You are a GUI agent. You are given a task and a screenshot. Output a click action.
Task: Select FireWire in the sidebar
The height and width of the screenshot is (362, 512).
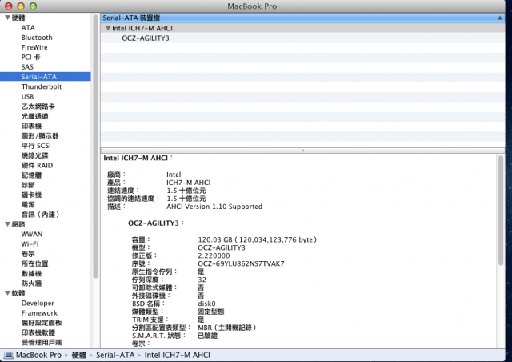tap(34, 47)
